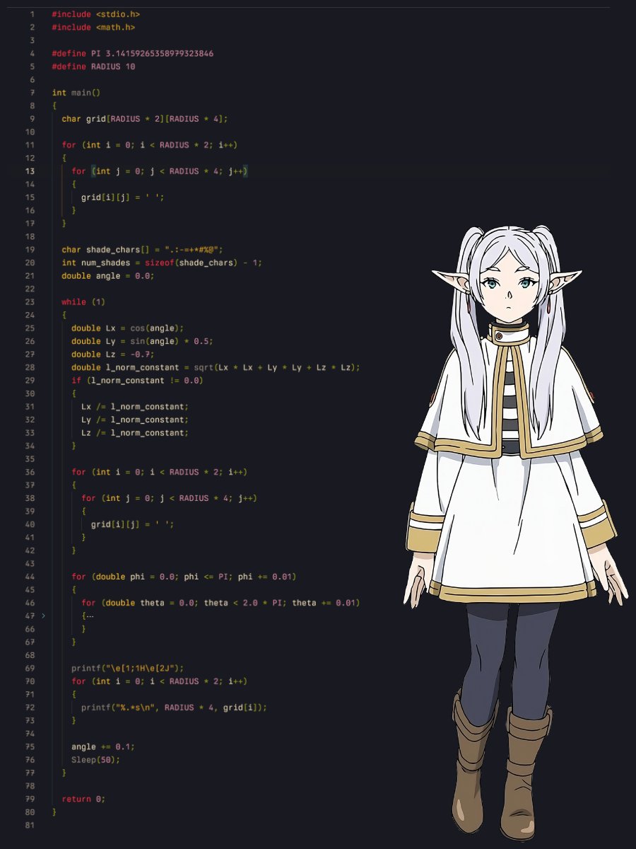Click "Ly /= l_norm_constant;"
The height and width of the screenshot is (849, 636).
pyautogui.click(x=135, y=420)
